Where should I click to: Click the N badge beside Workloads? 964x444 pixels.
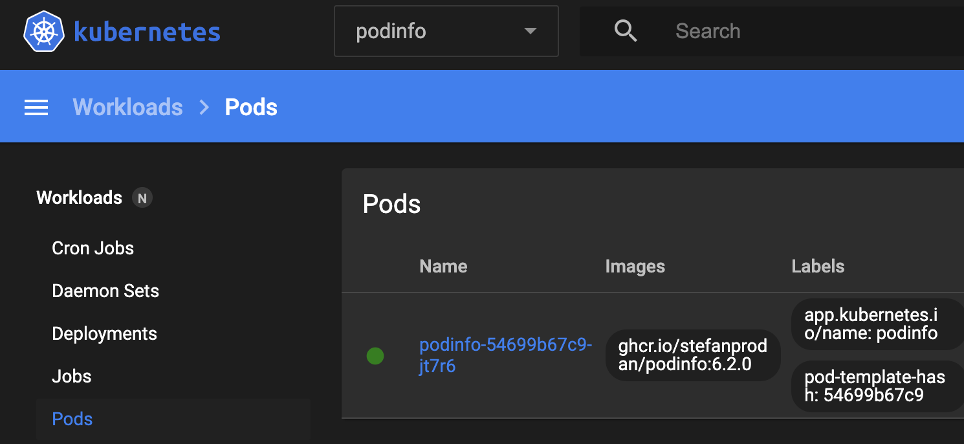[x=142, y=198]
